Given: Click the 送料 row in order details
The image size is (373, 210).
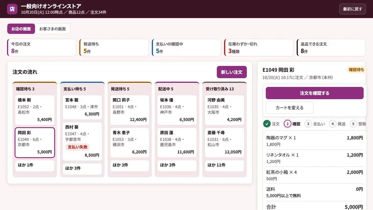Looking at the screenshot, I should [315, 192].
